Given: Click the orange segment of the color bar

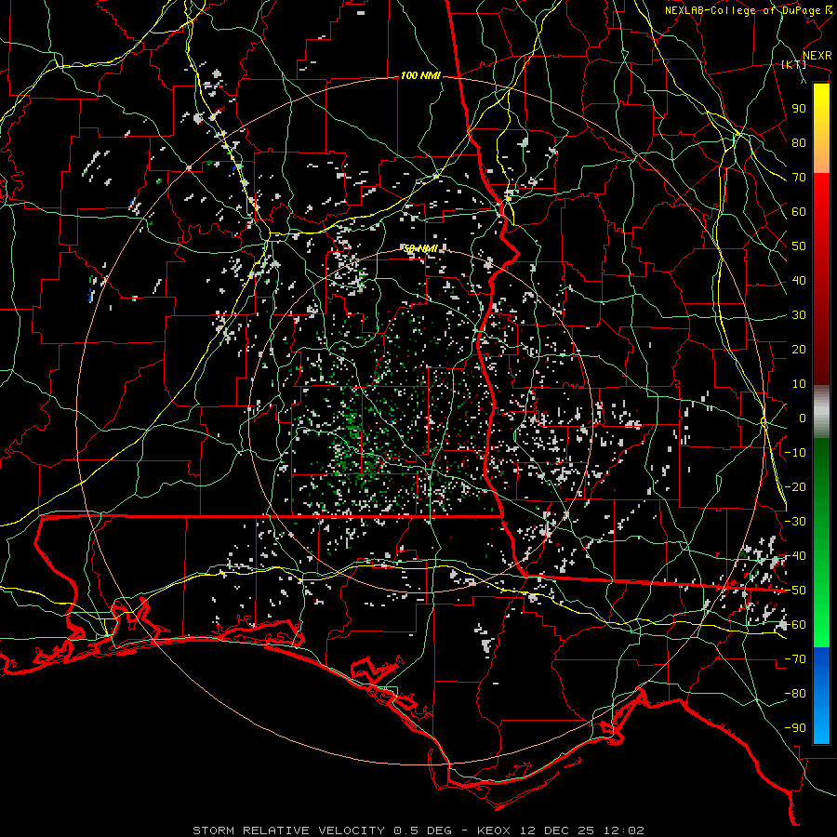Looking at the screenshot, I should [821, 154].
